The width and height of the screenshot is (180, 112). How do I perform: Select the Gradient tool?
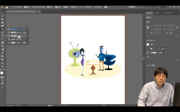tap(3, 49)
